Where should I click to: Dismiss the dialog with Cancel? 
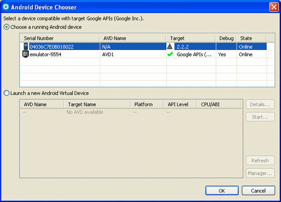click(258, 190)
